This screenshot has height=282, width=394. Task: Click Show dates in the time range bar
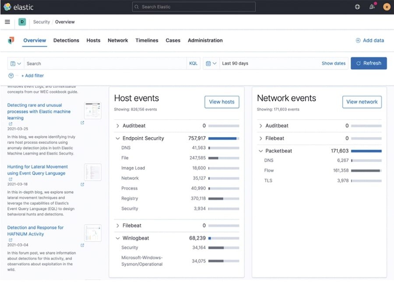333,63
